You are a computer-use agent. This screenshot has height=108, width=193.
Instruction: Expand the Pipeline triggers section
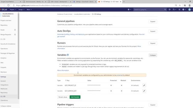(153, 105)
